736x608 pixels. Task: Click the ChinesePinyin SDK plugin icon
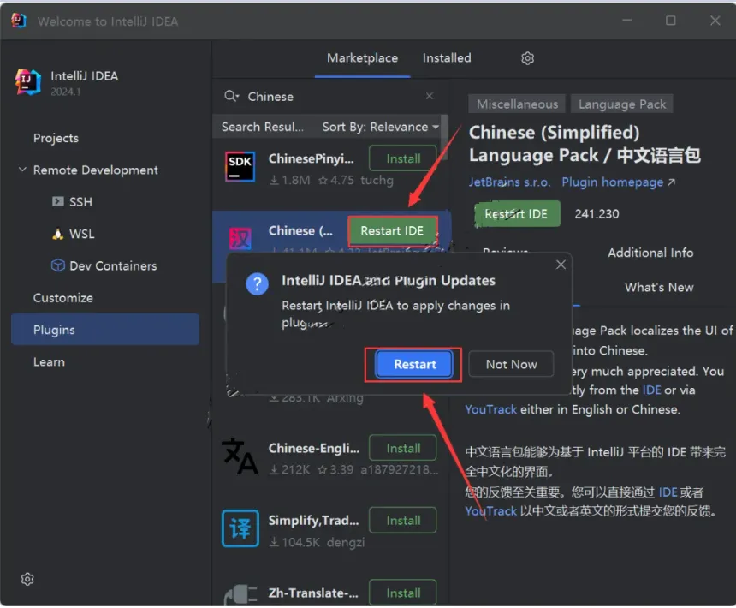pyautogui.click(x=240, y=167)
